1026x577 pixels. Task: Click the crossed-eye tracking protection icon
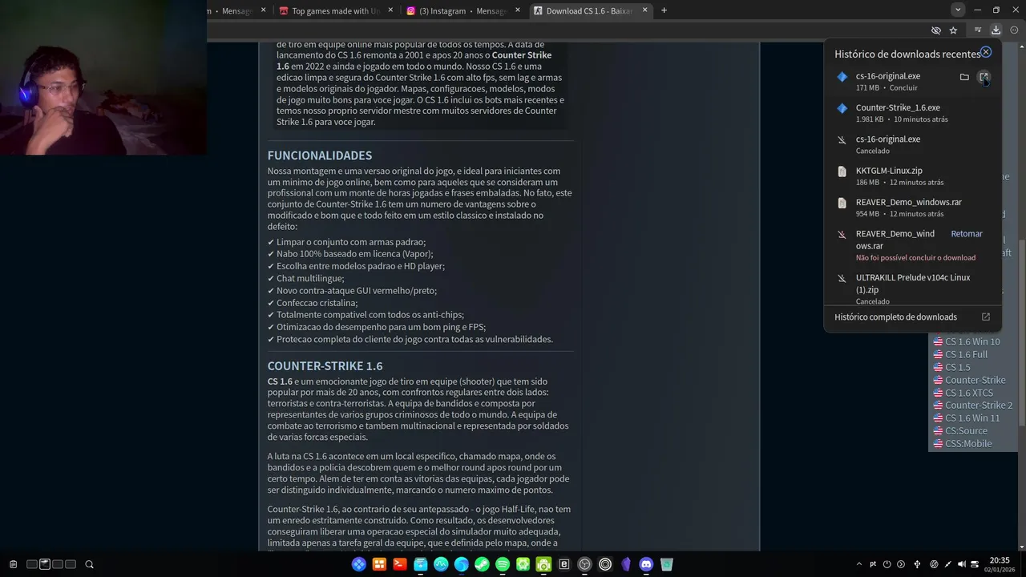click(935, 30)
